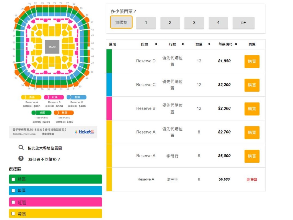Tick the 紅區 checkbox
The width and height of the screenshot is (293, 220).
[x=13, y=202]
